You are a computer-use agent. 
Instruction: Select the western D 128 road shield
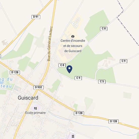pos(15,73)
